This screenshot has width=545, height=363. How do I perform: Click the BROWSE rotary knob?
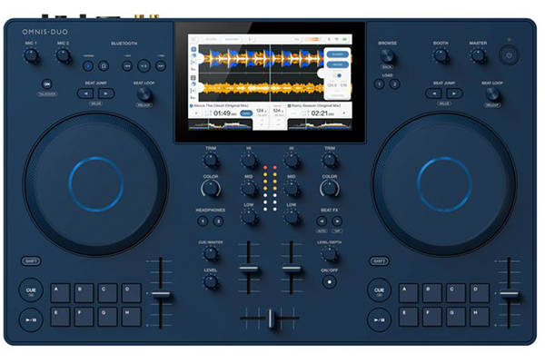pyautogui.click(x=387, y=55)
